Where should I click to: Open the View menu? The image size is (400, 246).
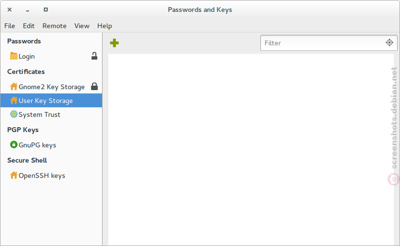(x=82, y=26)
